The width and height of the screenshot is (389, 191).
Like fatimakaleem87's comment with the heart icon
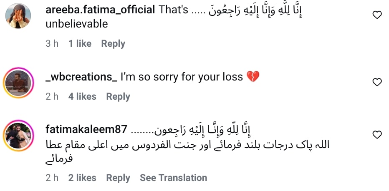coord(377,135)
